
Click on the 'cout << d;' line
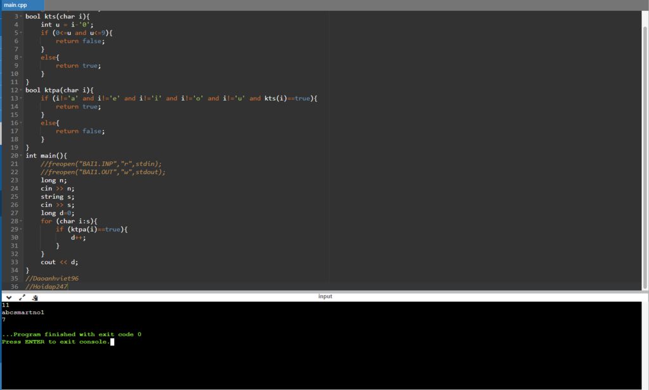(60, 262)
